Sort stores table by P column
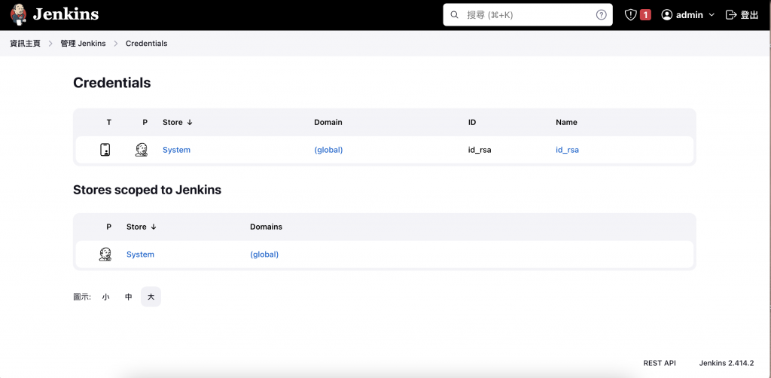 pyautogui.click(x=108, y=227)
